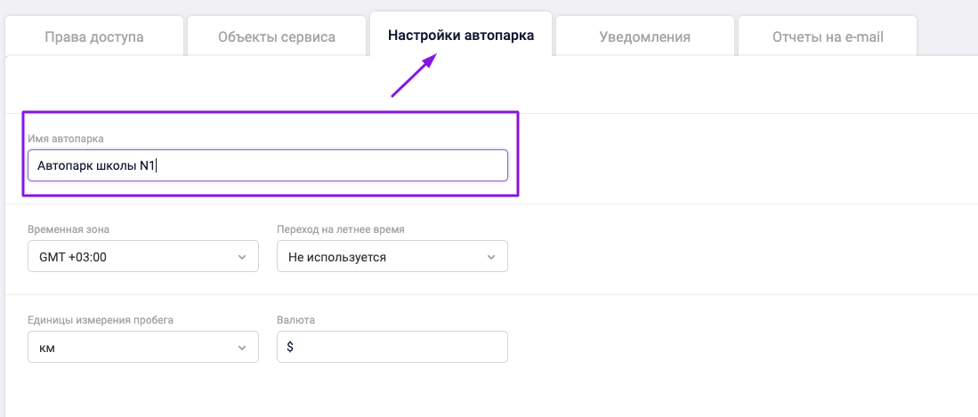Open the GMT +03:00 timezone dropdown

coord(142,257)
